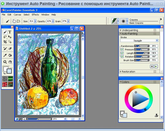
Task: Toggle the Rotation checkbox
Action: point(122,56)
